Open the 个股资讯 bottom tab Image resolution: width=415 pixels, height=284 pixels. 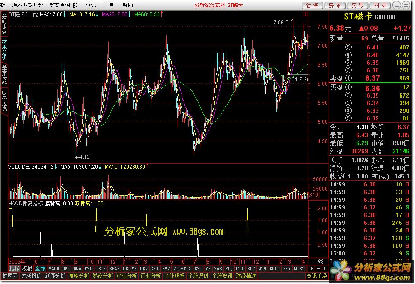coord(222,276)
